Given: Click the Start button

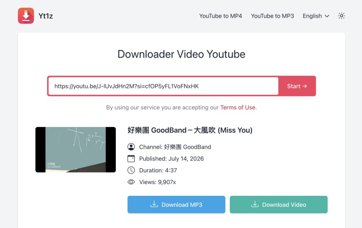Looking at the screenshot, I should click(x=297, y=86).
